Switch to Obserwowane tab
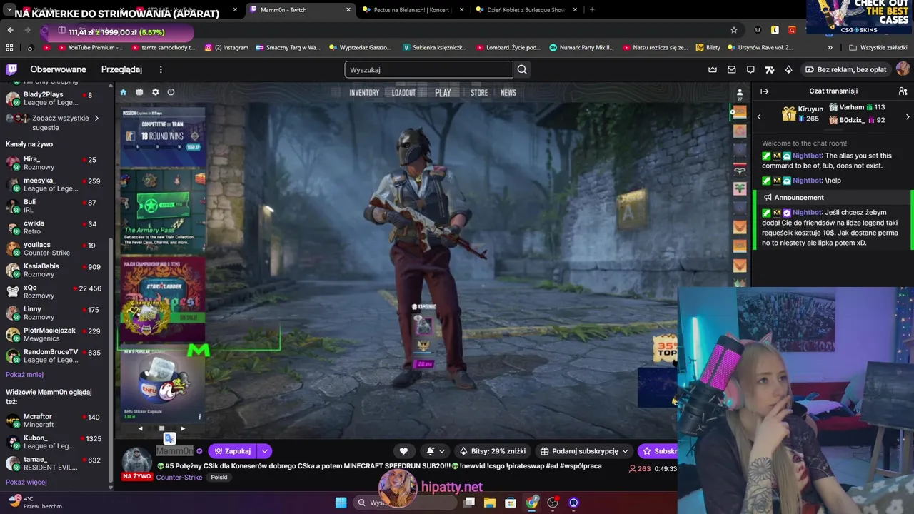 [58, 69]
